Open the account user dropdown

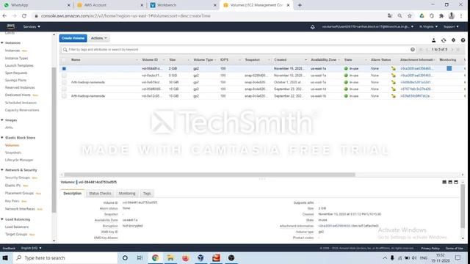click(x=368, y=26)
